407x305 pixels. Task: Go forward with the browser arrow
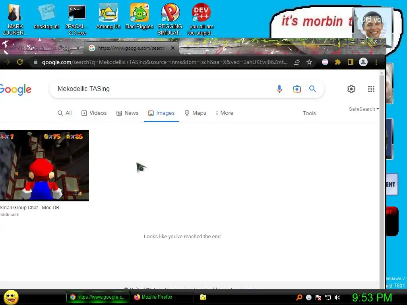pos(7,62)
